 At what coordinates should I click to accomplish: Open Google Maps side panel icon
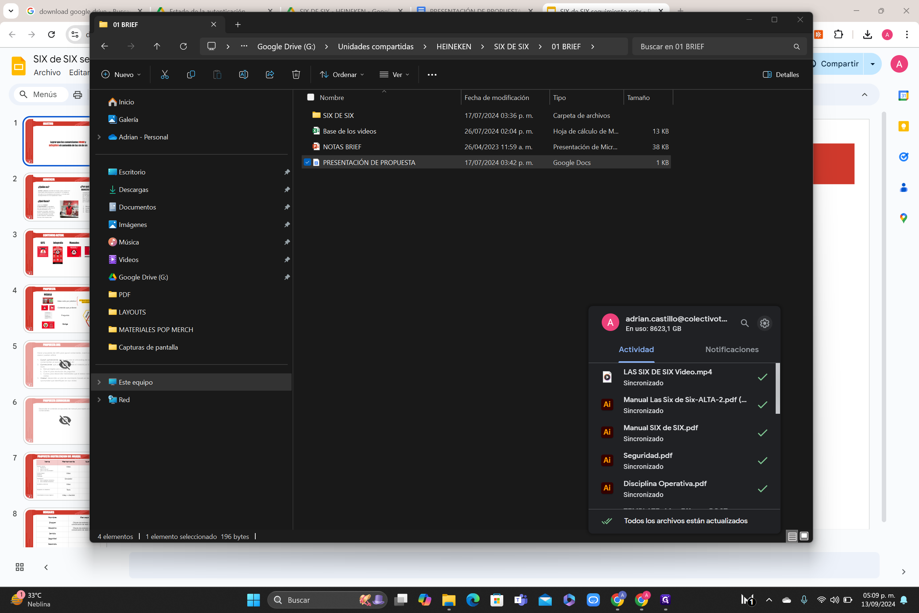[x=903, y=218]
